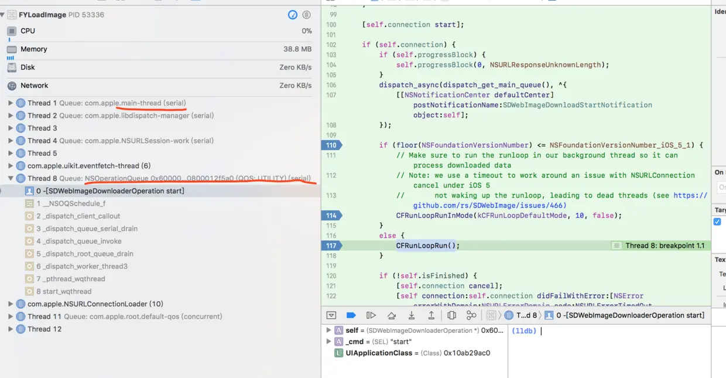Image resolution: width=726 pixels, height=378 pixels.
Task: Hide the debug area toggle icon
Action: tap(331, 315)
